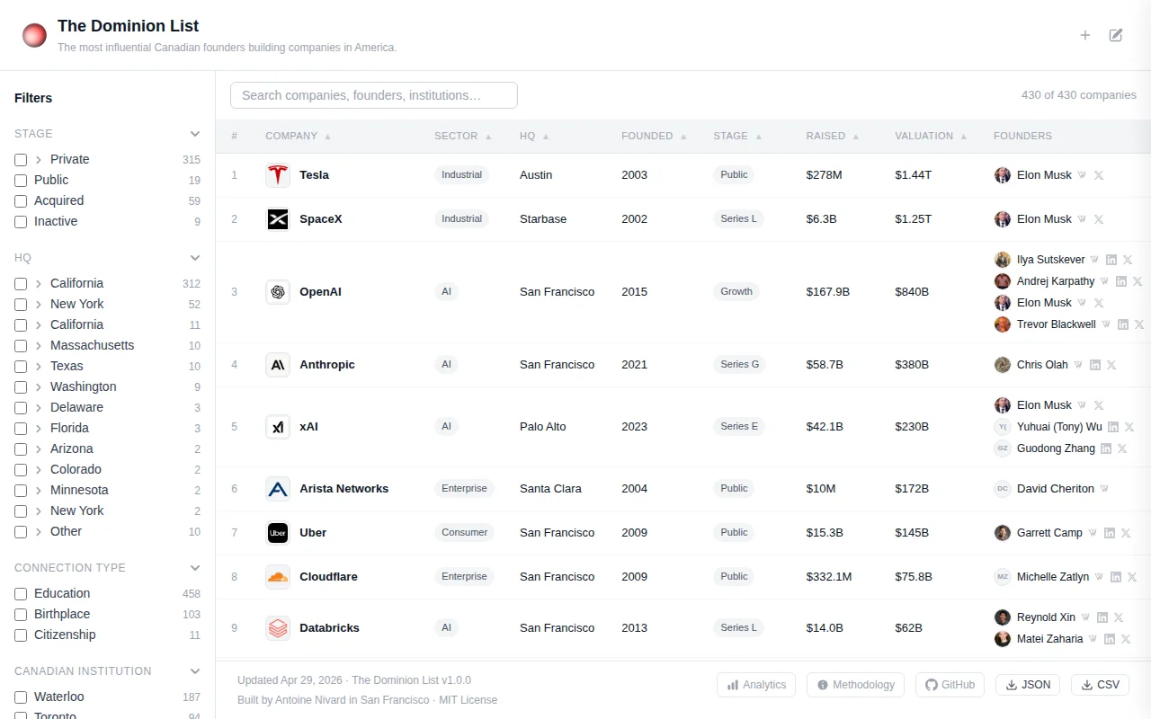The height and width of the screenshot is (719, 1151).
Task: Sort table by Valuation column
Action: pyautogui.click(x=931, y=136)
